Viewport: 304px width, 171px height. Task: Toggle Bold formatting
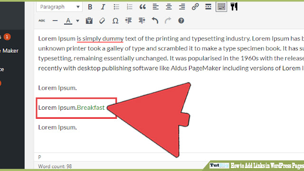tap(90, 7)
